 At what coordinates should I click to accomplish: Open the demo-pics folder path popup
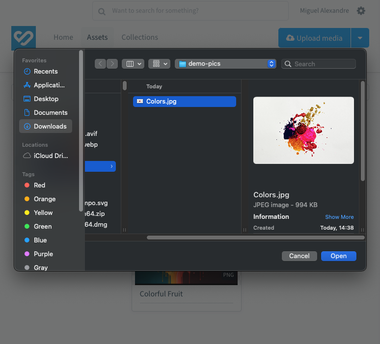[x=225, y=64]
